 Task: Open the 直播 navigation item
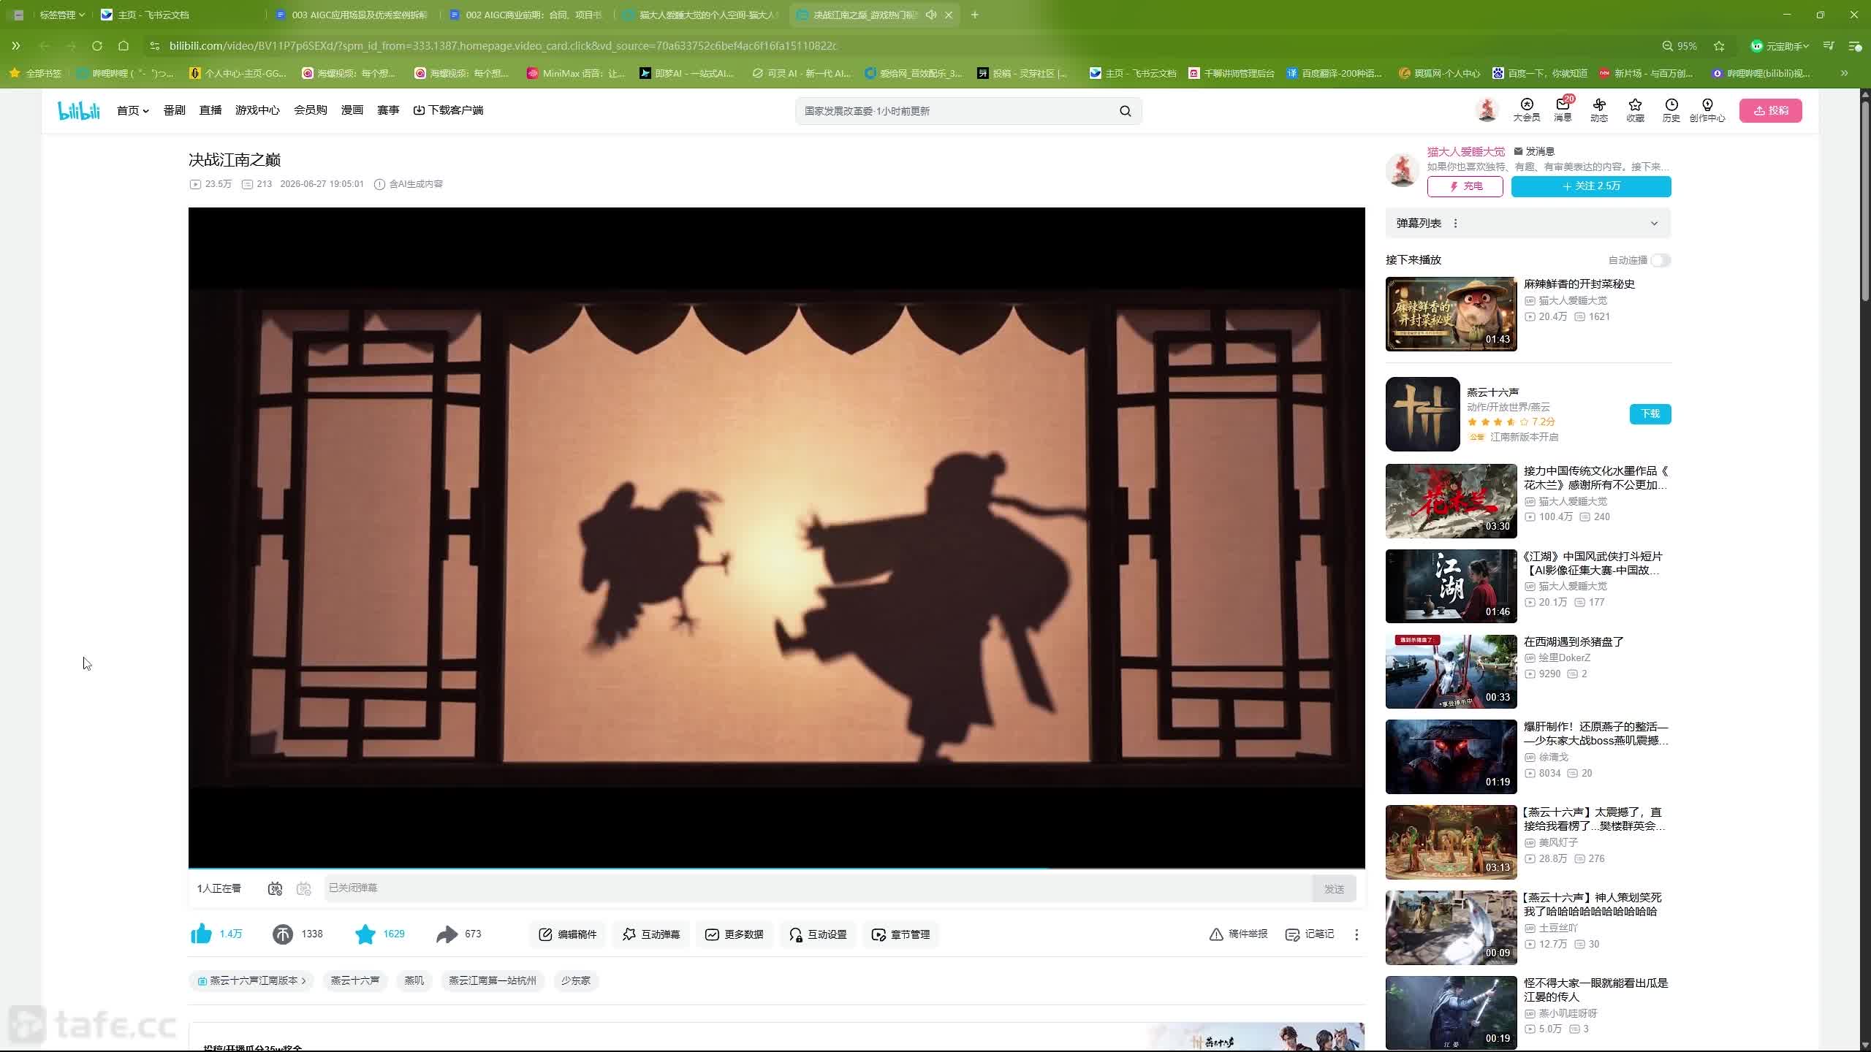210,110
